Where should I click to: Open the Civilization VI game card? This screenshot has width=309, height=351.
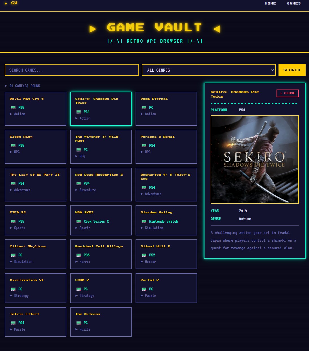click(x=36, y=288)
